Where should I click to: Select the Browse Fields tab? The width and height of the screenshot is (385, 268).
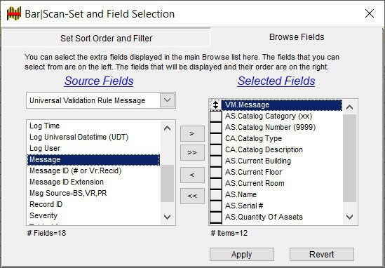(297, 37)
